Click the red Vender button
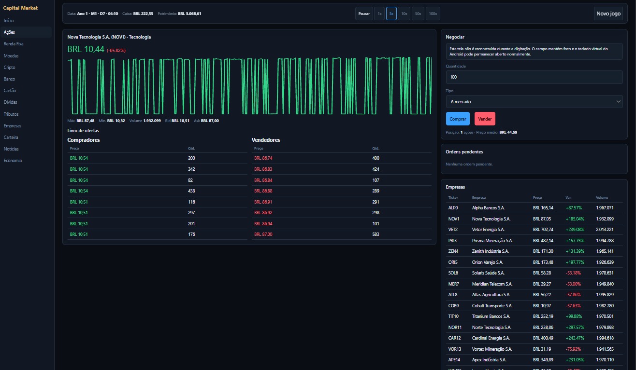 pyautogui.click(x=485, y=119)
